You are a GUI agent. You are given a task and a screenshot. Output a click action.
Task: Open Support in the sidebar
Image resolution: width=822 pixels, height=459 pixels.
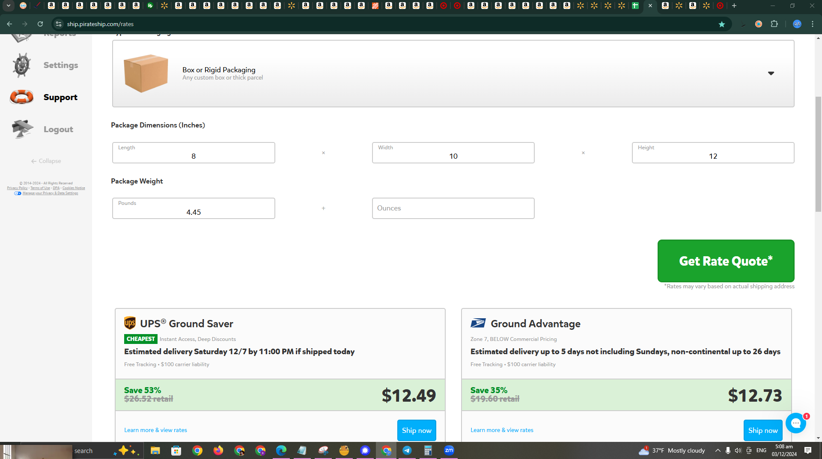[x=60, y=97]
